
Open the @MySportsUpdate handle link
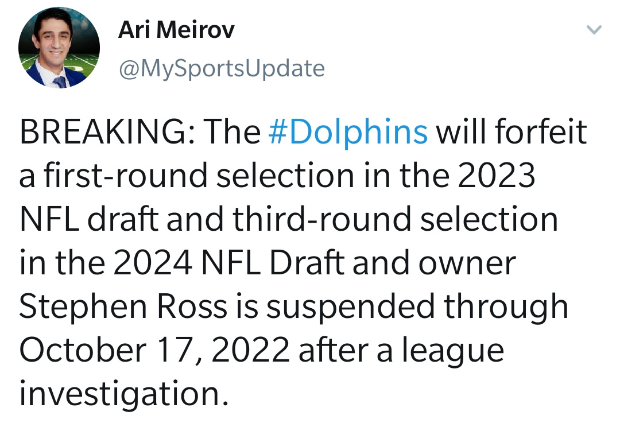222,68
